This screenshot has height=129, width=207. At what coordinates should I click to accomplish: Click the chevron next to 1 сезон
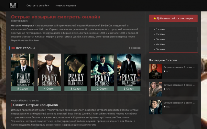[x=154, y=29]
